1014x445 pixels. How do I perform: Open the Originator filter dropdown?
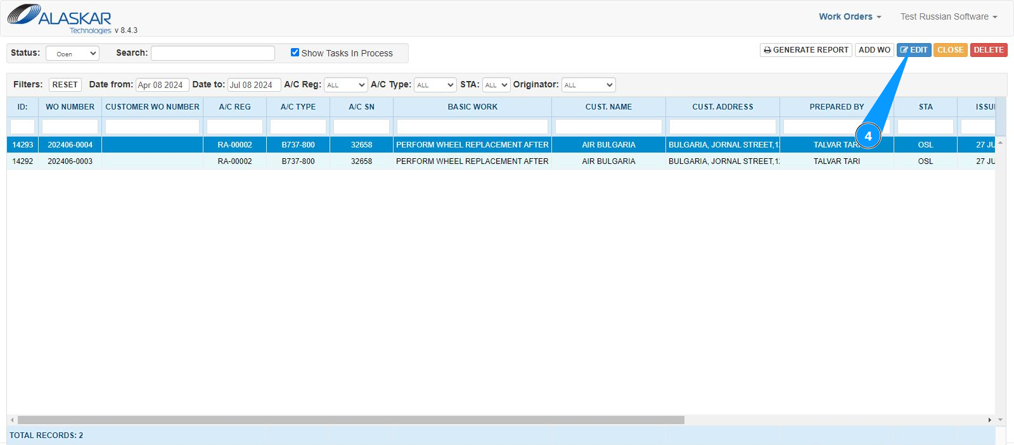click(588, 85)
